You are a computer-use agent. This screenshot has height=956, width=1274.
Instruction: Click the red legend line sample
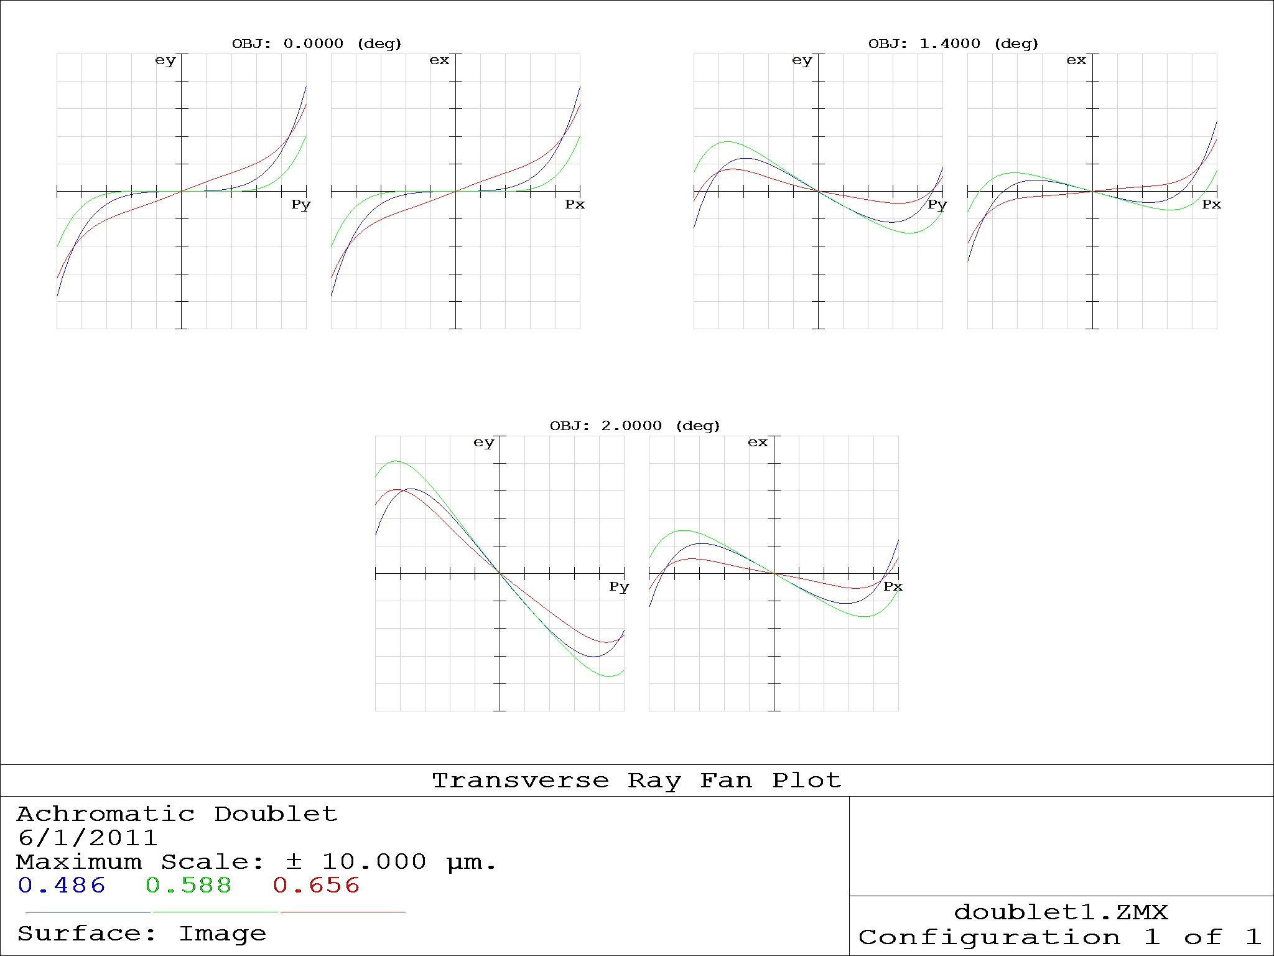pos(343,912)
